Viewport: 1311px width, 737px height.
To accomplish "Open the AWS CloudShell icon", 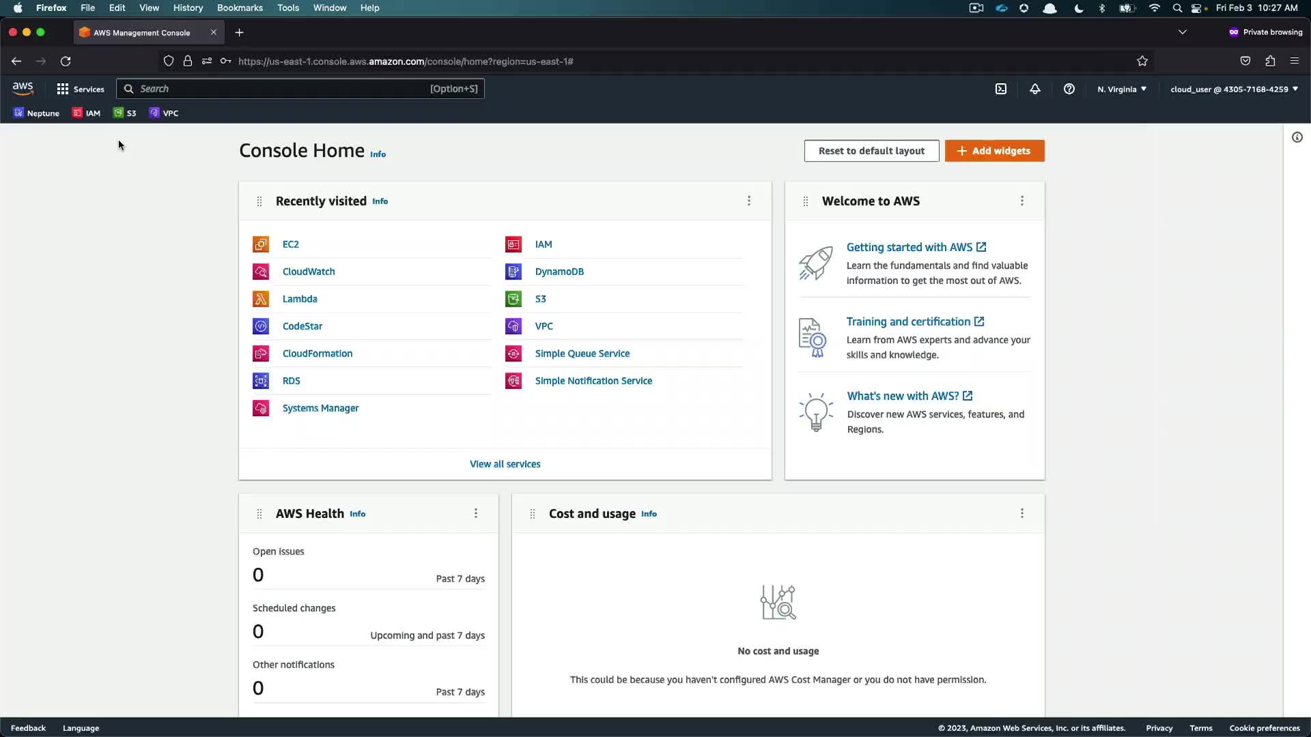I will [1001, 89].
